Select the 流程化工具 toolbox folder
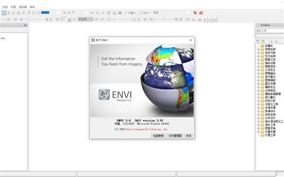 pyautogui.click(x=272, y=104)
